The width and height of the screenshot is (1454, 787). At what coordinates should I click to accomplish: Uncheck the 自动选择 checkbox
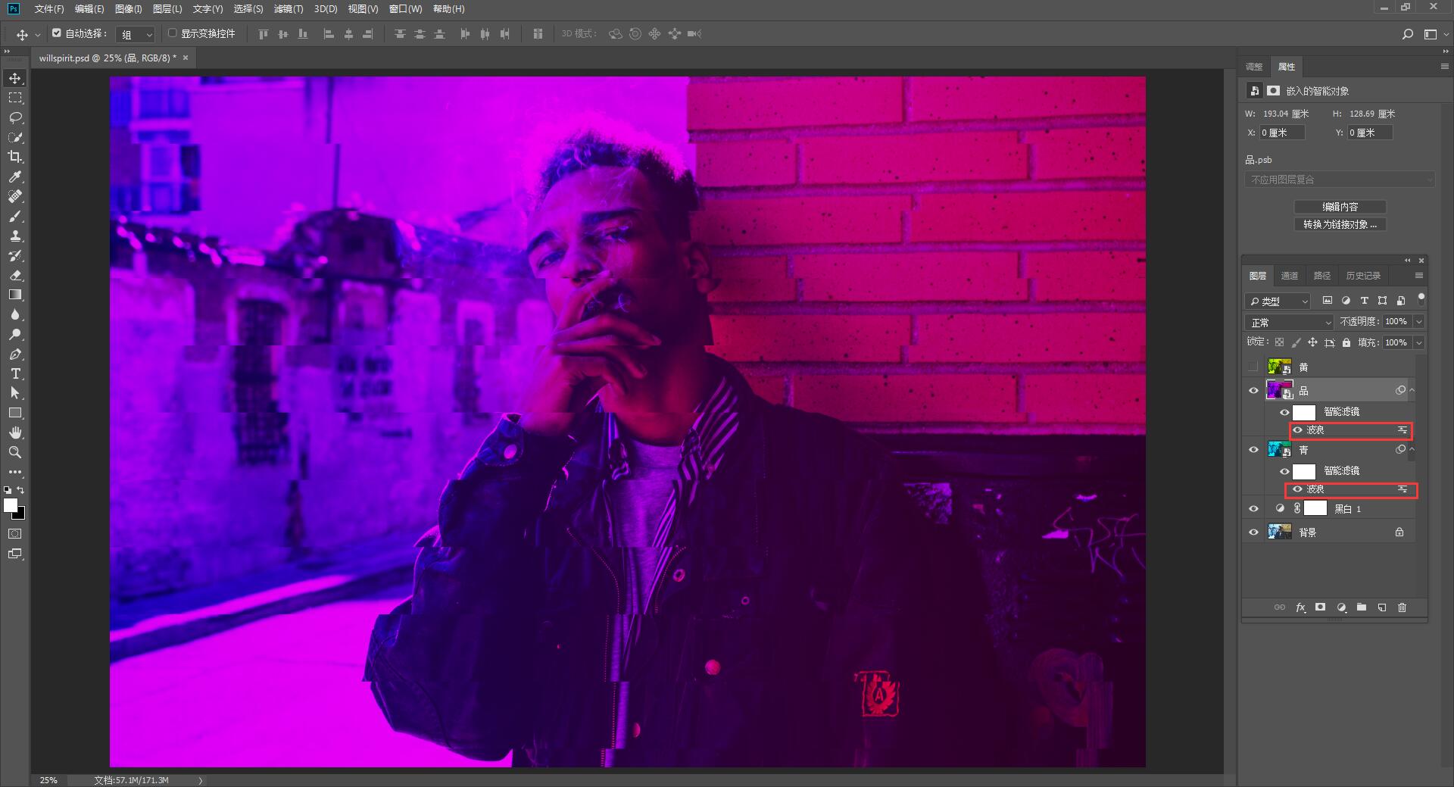[x=56, y=33]
